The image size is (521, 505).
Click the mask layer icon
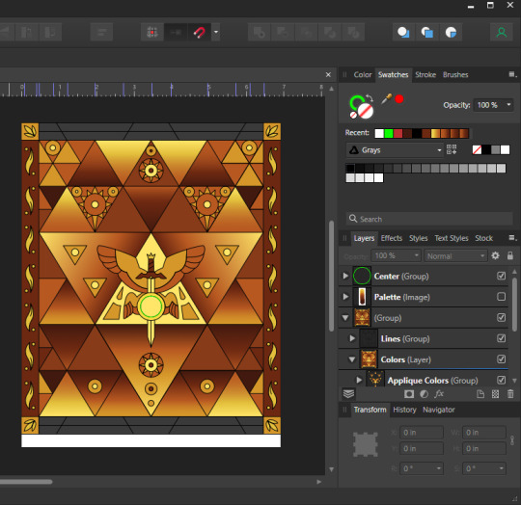tap(409, 394)
